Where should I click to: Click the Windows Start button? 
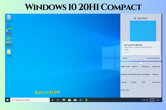coord(7,100)
